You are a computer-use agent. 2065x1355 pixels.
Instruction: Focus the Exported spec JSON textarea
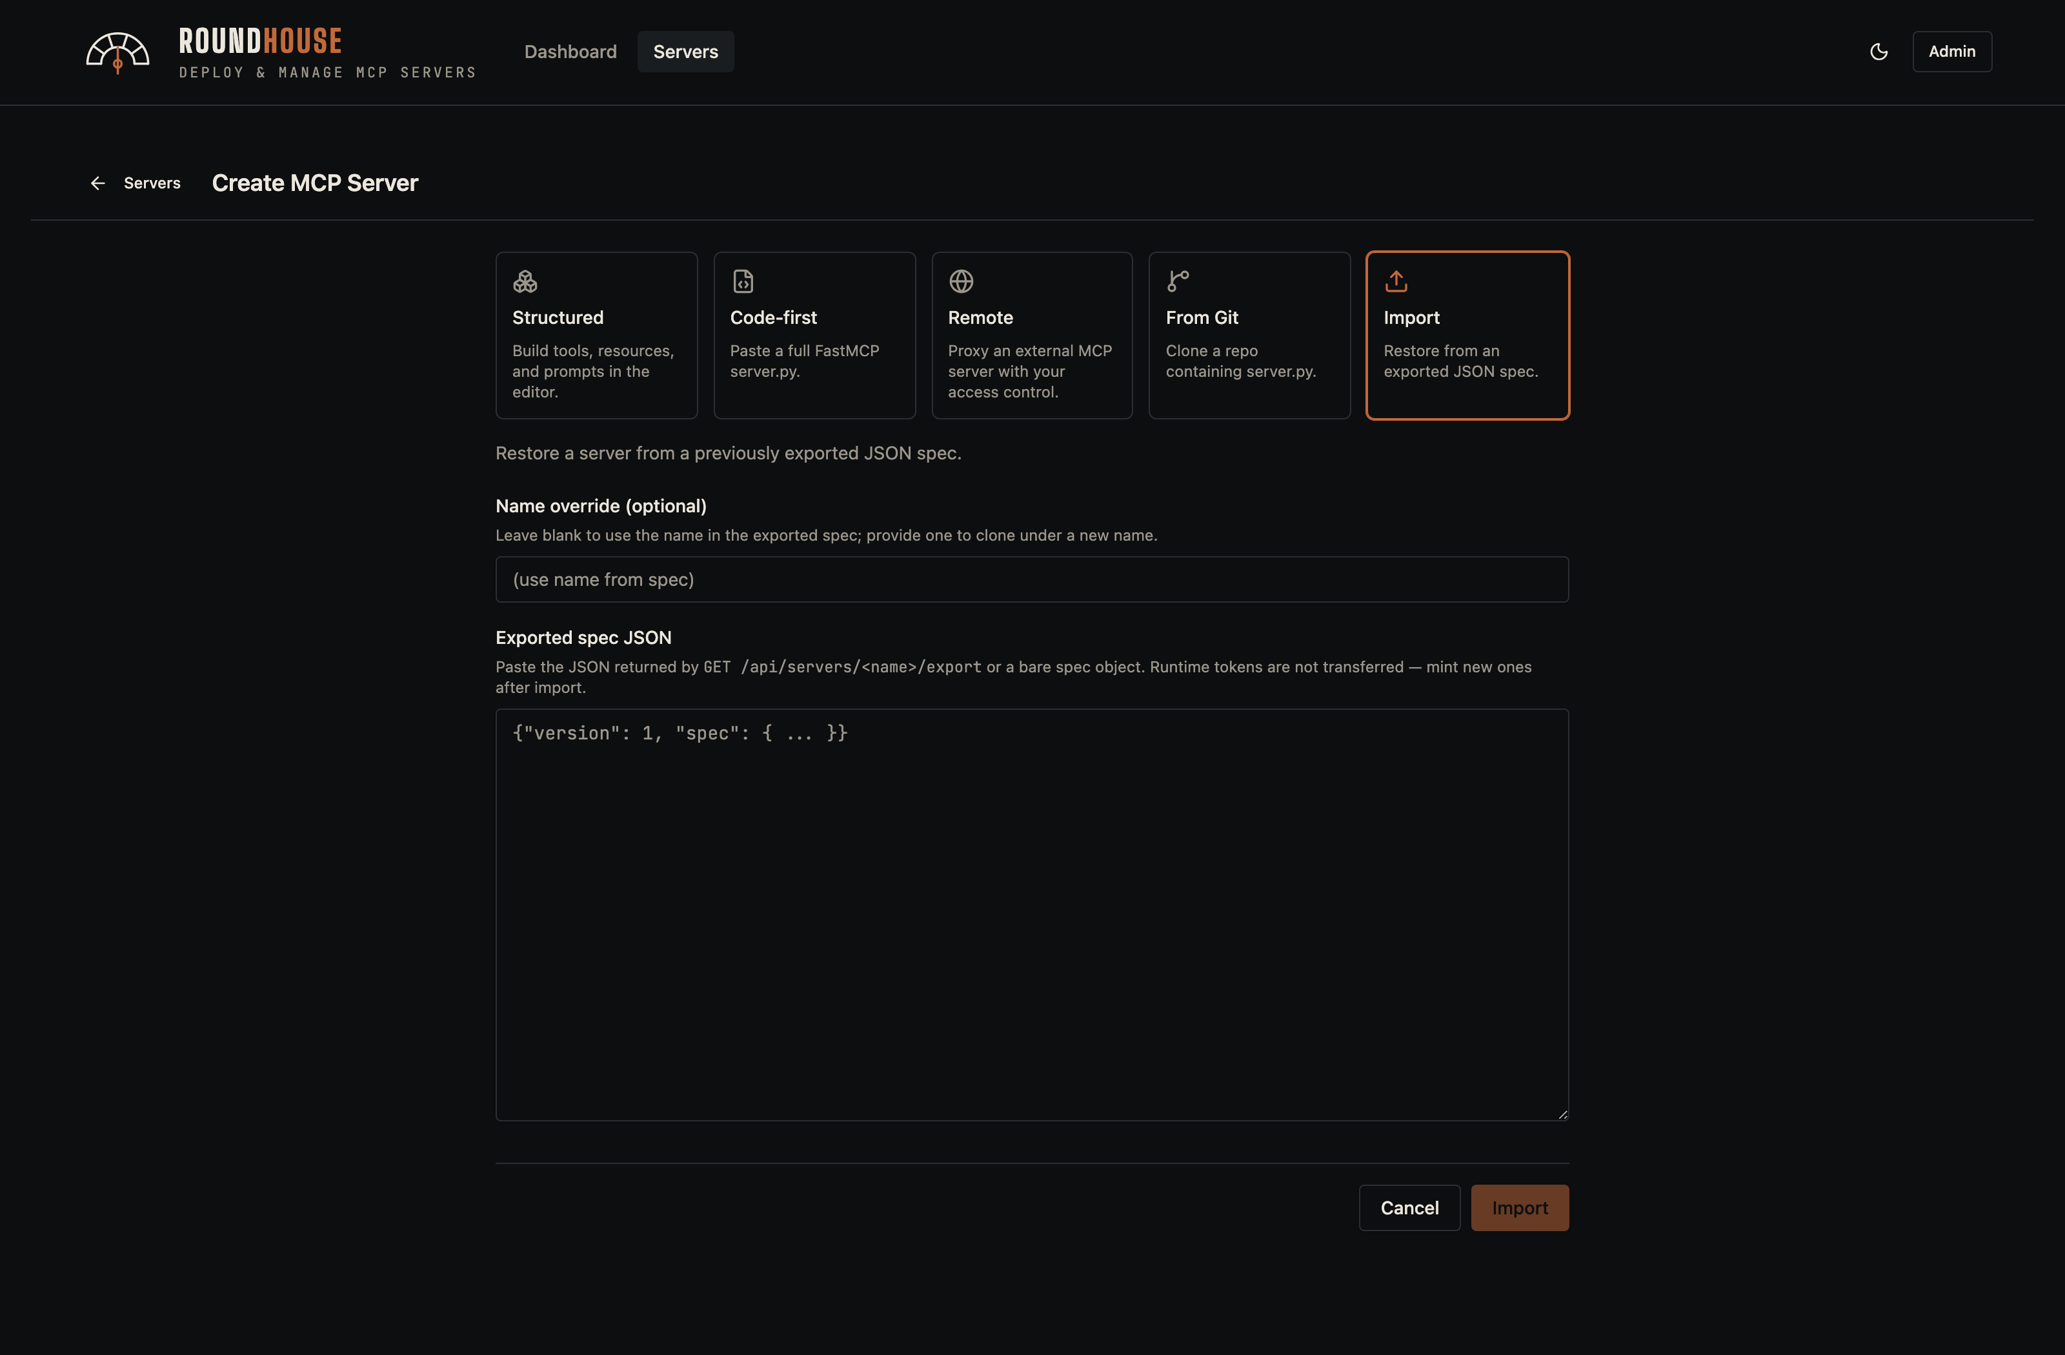pyautogui.click(x=1032, y=915)
